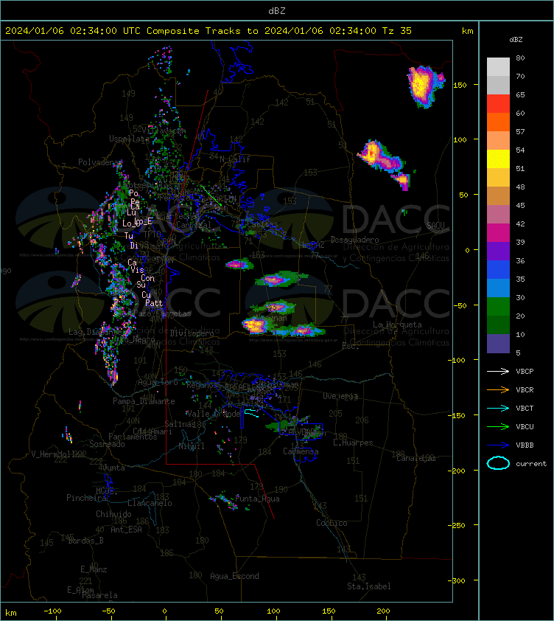Click the Cochico place label
The height and width of the screenshot is (621, 554).
[x=332, y=523]
